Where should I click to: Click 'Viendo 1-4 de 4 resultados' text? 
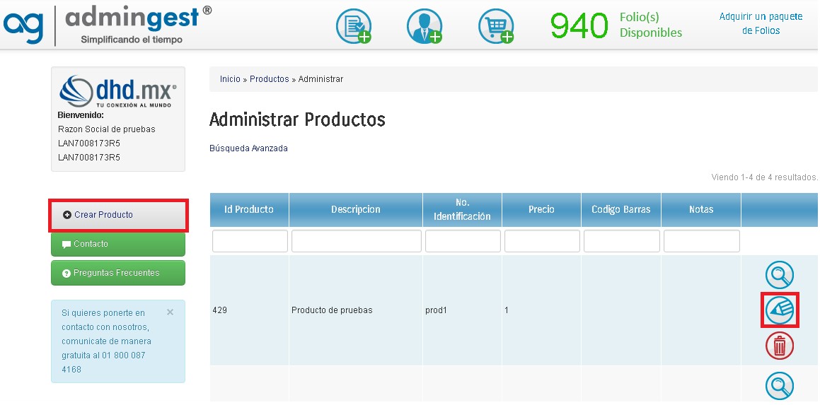(x=765, y=177)
